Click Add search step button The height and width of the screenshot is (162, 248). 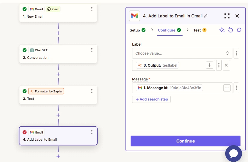tap(151, 99)
